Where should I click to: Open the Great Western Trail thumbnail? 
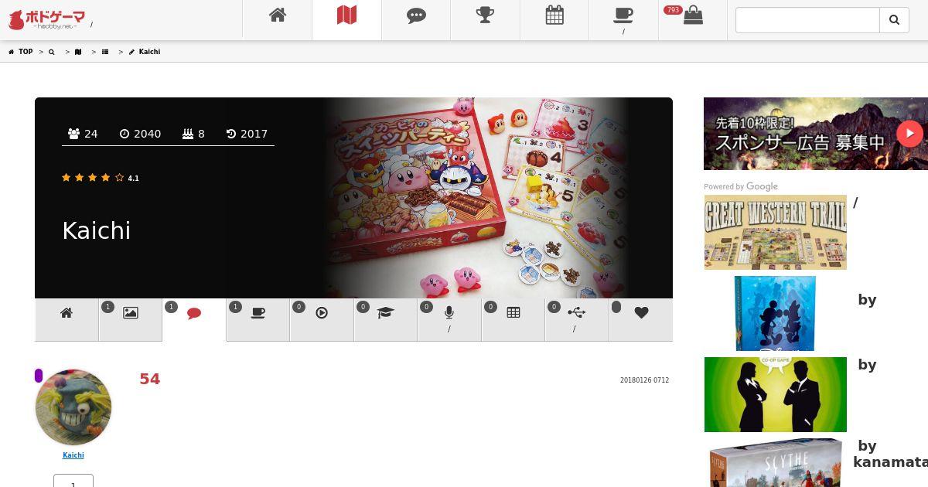[x=776, y=233]
